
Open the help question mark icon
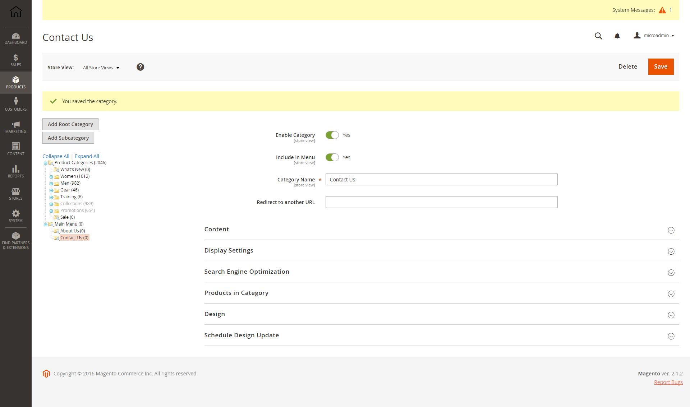[140, 67]
